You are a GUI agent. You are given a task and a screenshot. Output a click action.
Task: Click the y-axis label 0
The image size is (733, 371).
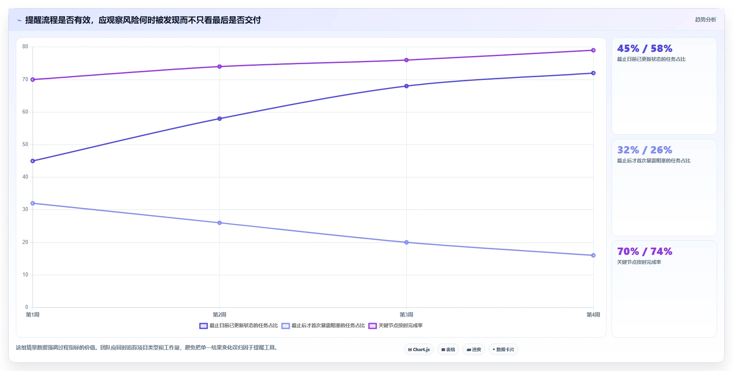[27, 307]
